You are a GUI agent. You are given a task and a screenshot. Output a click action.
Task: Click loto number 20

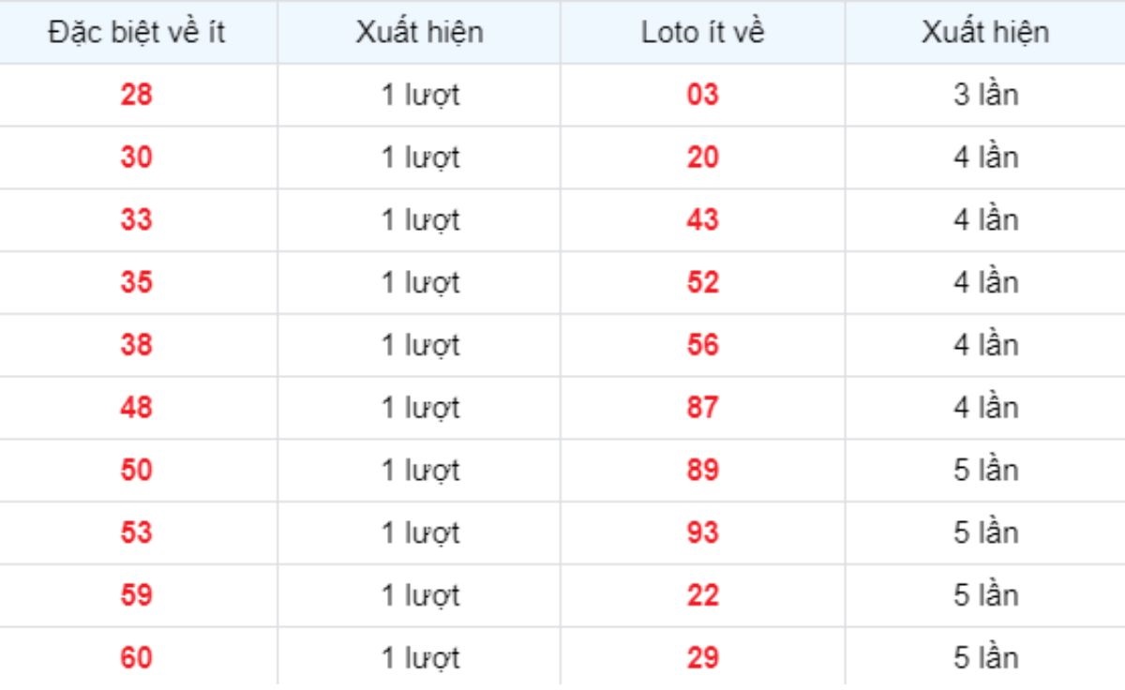coord(702,157)
